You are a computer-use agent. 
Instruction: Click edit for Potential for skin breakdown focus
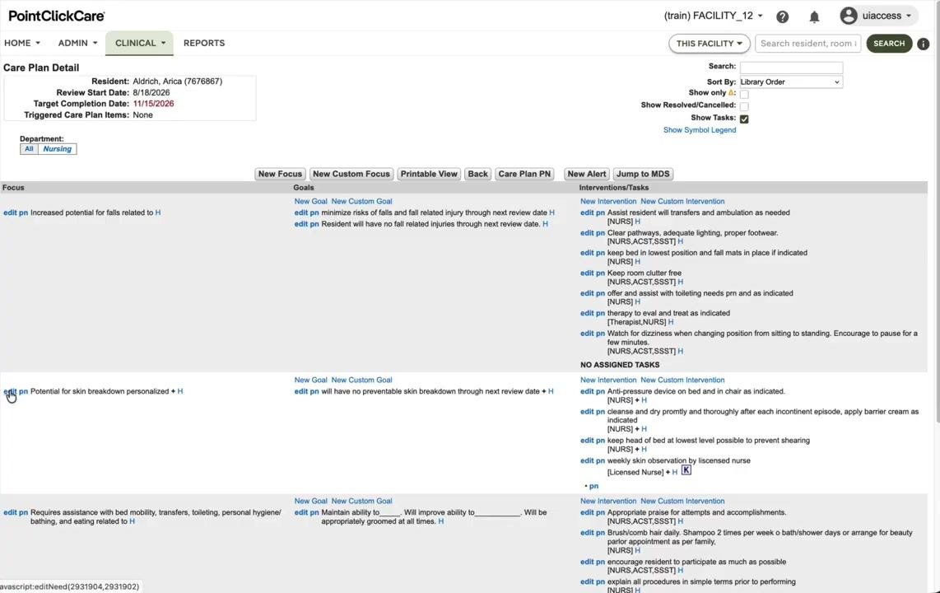10,391
